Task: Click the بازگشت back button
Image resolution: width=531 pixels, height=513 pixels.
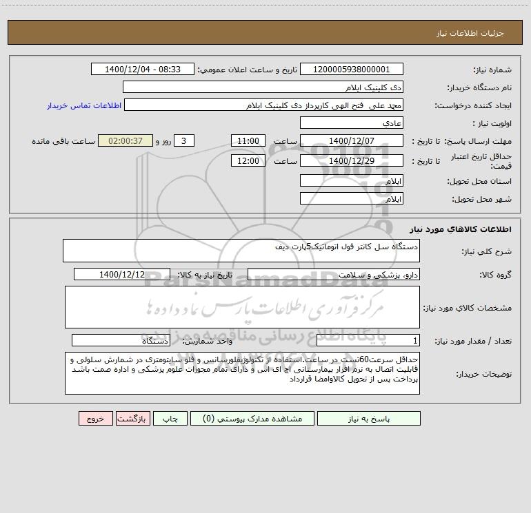Action: 132,418
